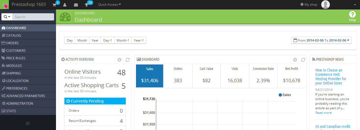Expand the Quick Access dropdown
This screenshot has height=130, width=360.
coord(109,5)
